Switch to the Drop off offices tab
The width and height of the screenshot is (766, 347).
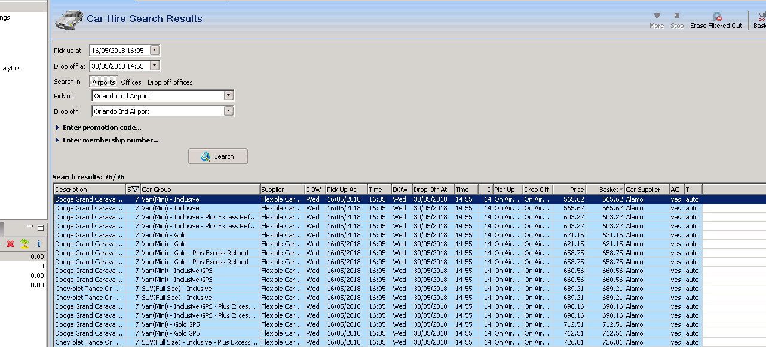170,82
